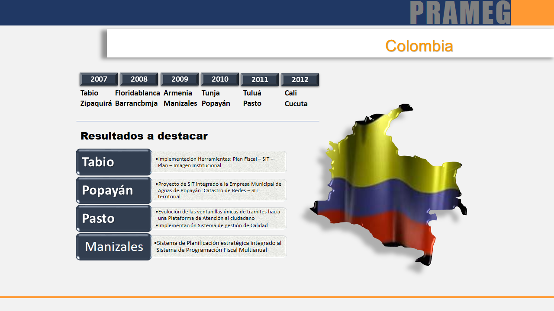
Task: Click the PRAMEG logo text
Action: pyautogui.click(x=460, y=13)
